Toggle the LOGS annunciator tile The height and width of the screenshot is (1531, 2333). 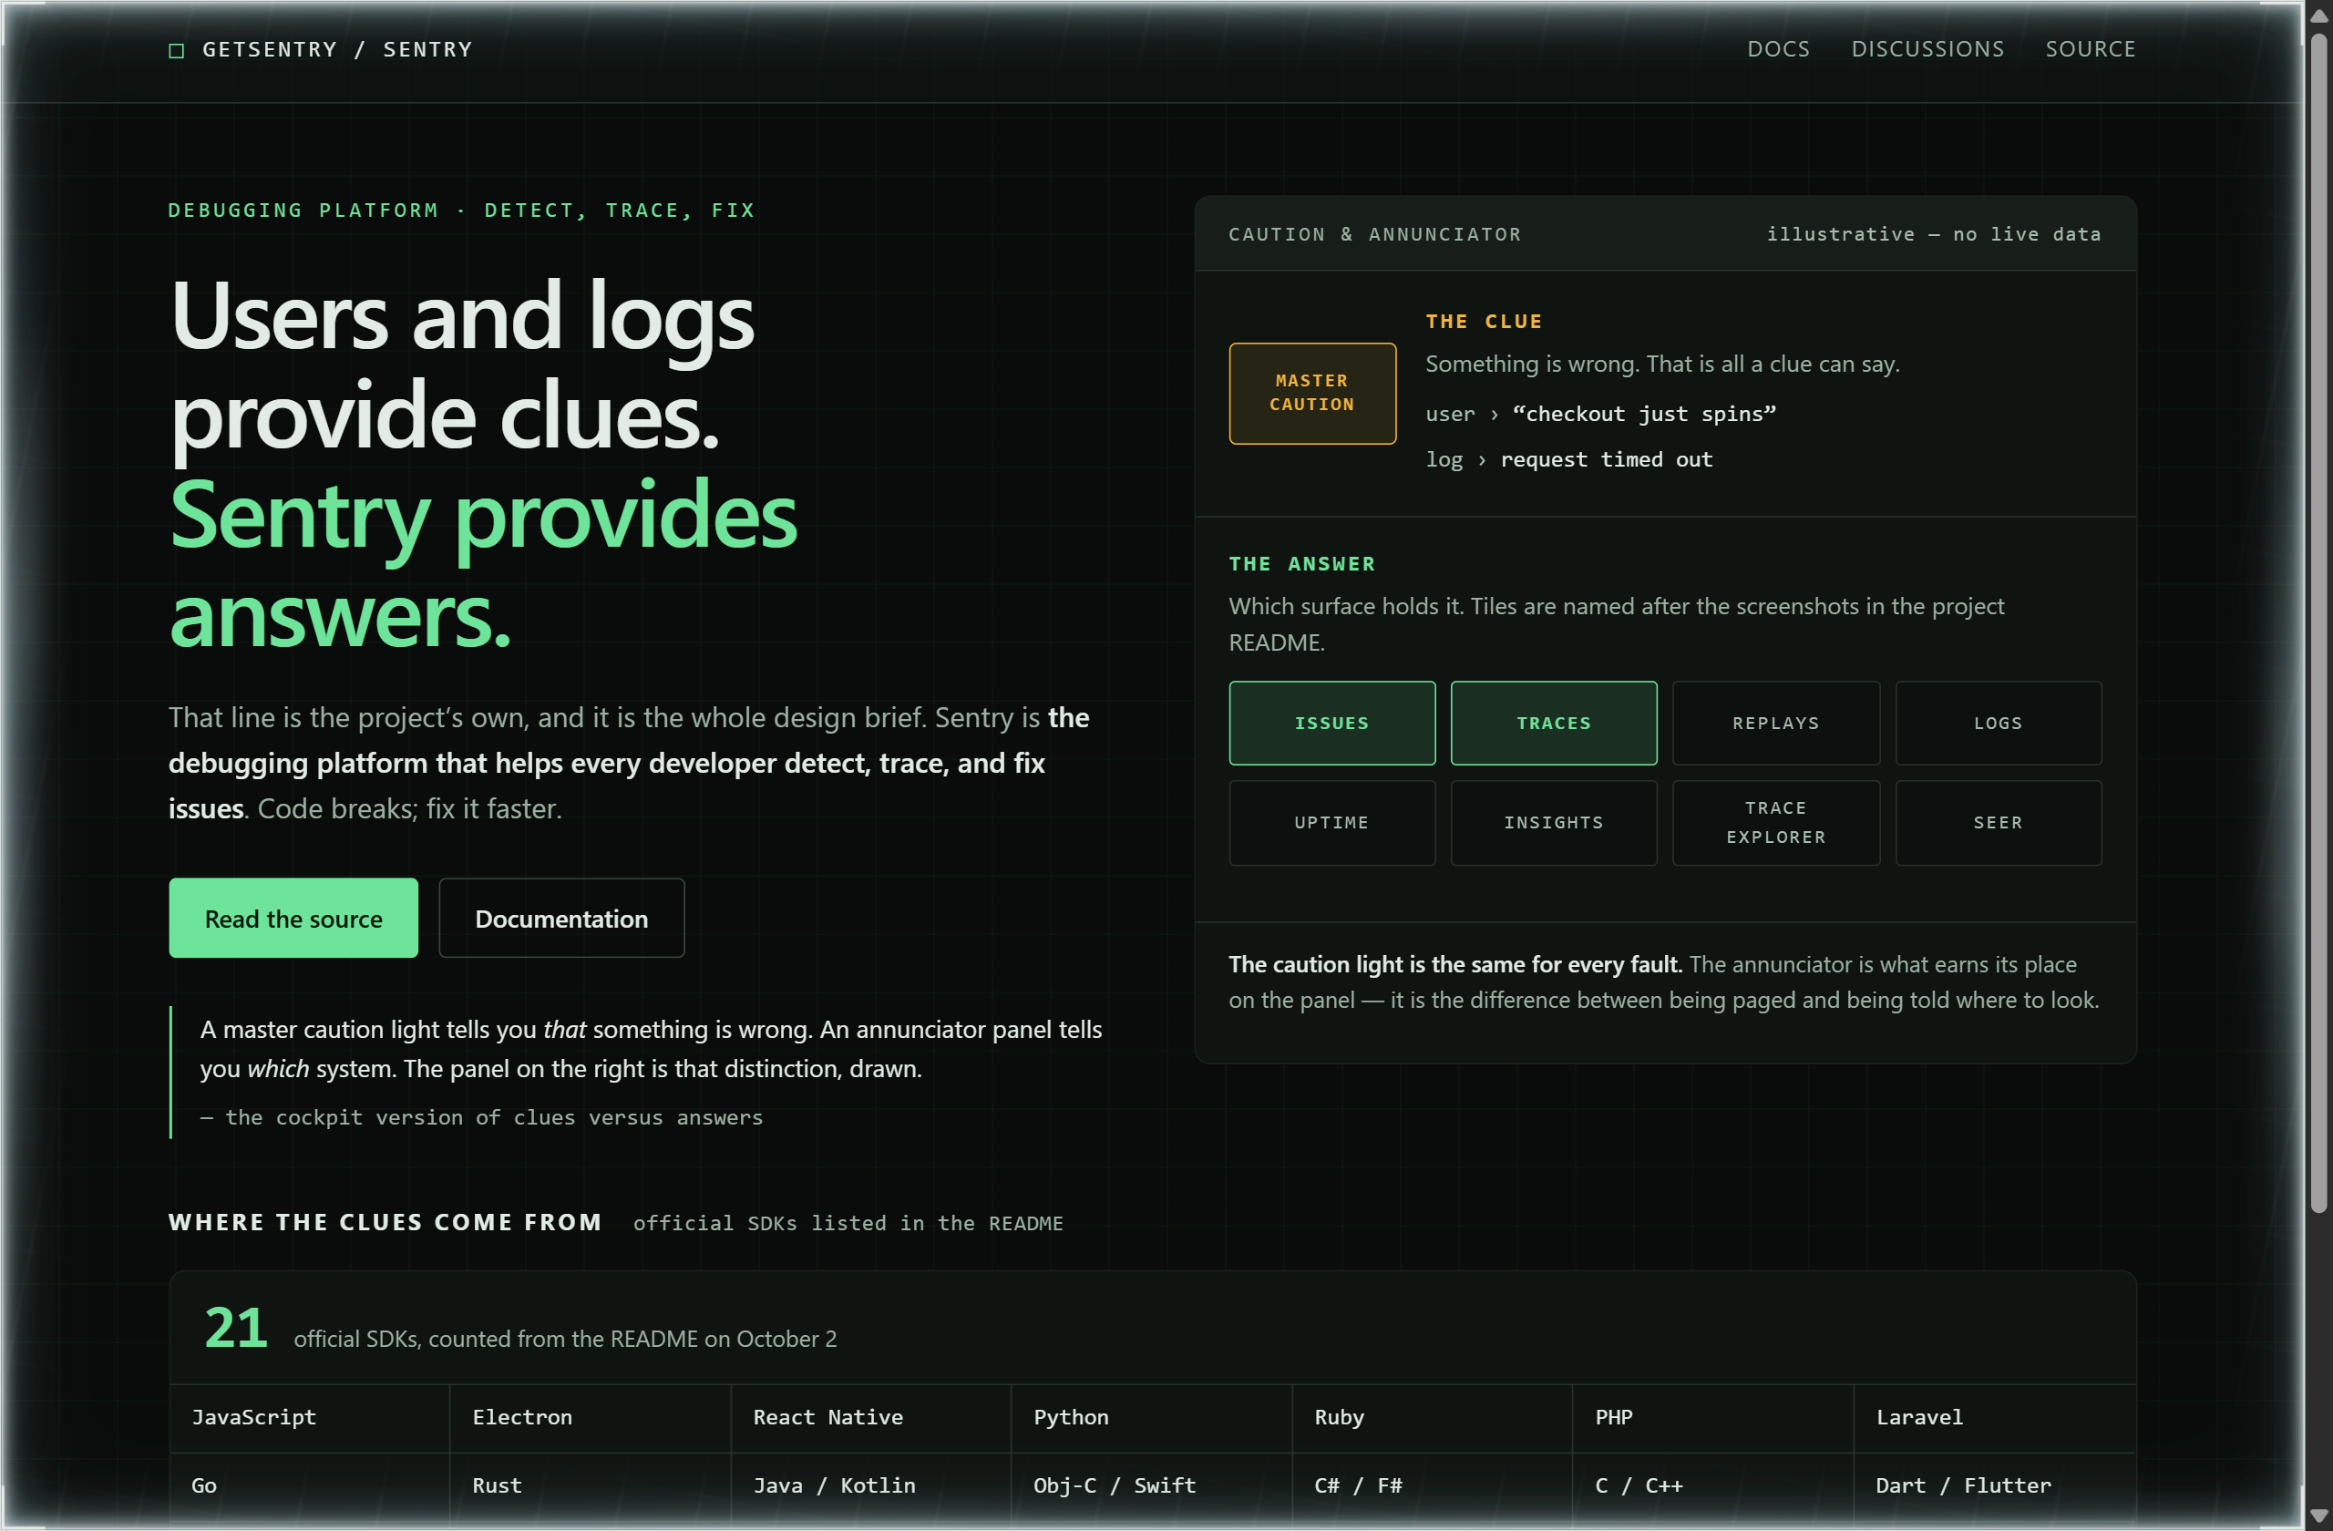click(1999, 724)
